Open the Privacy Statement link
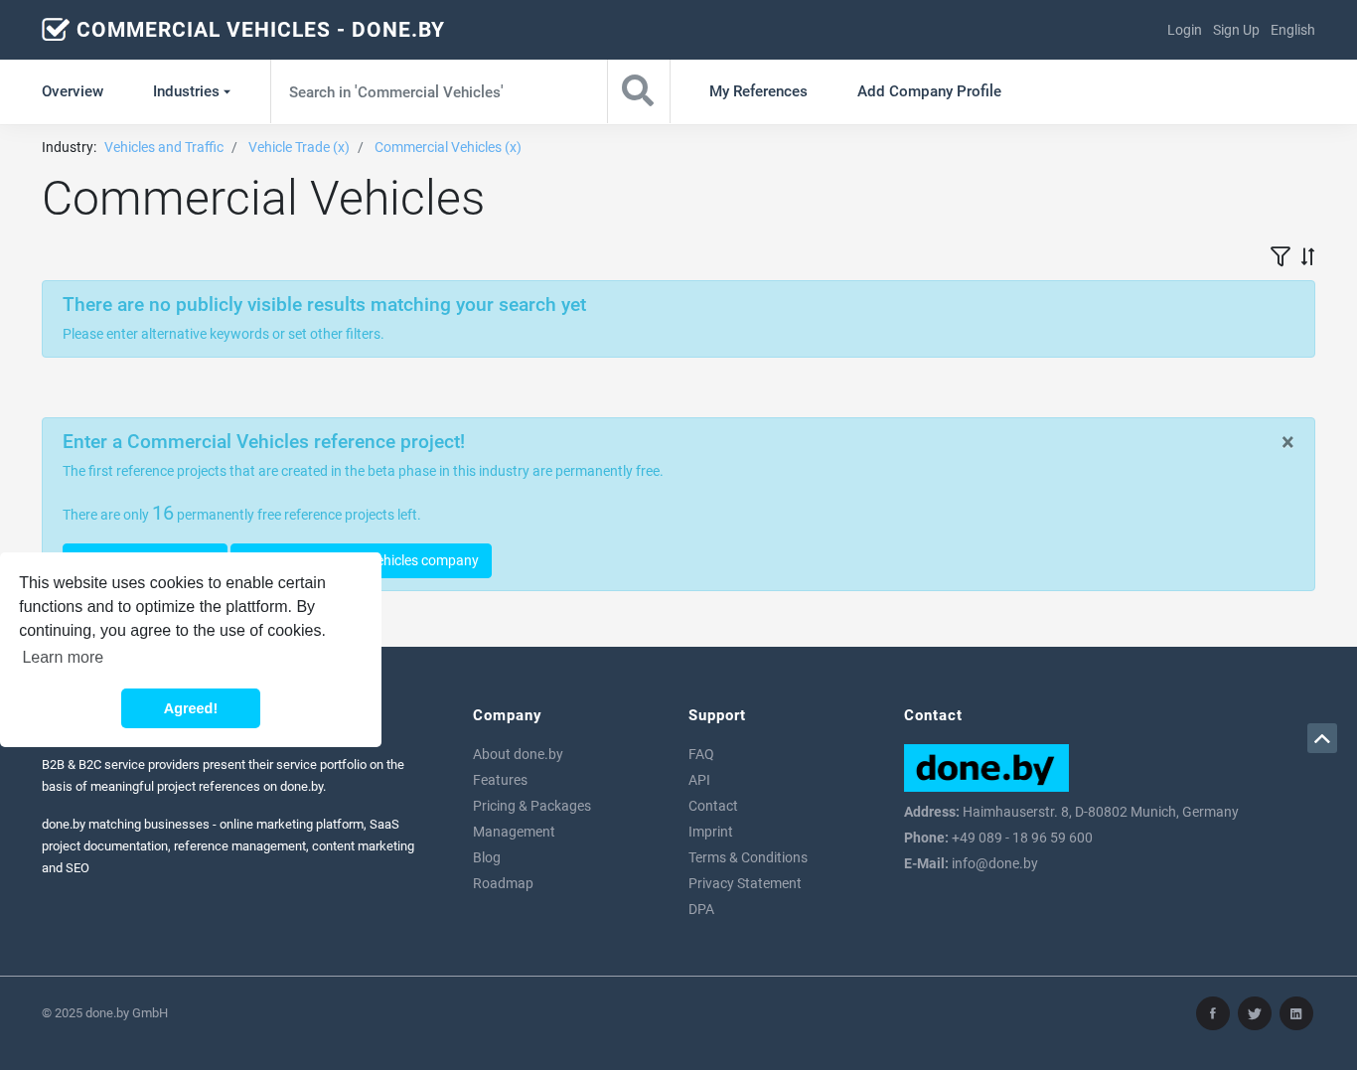Screen dimensions: 1357x1070 point(745,883)
